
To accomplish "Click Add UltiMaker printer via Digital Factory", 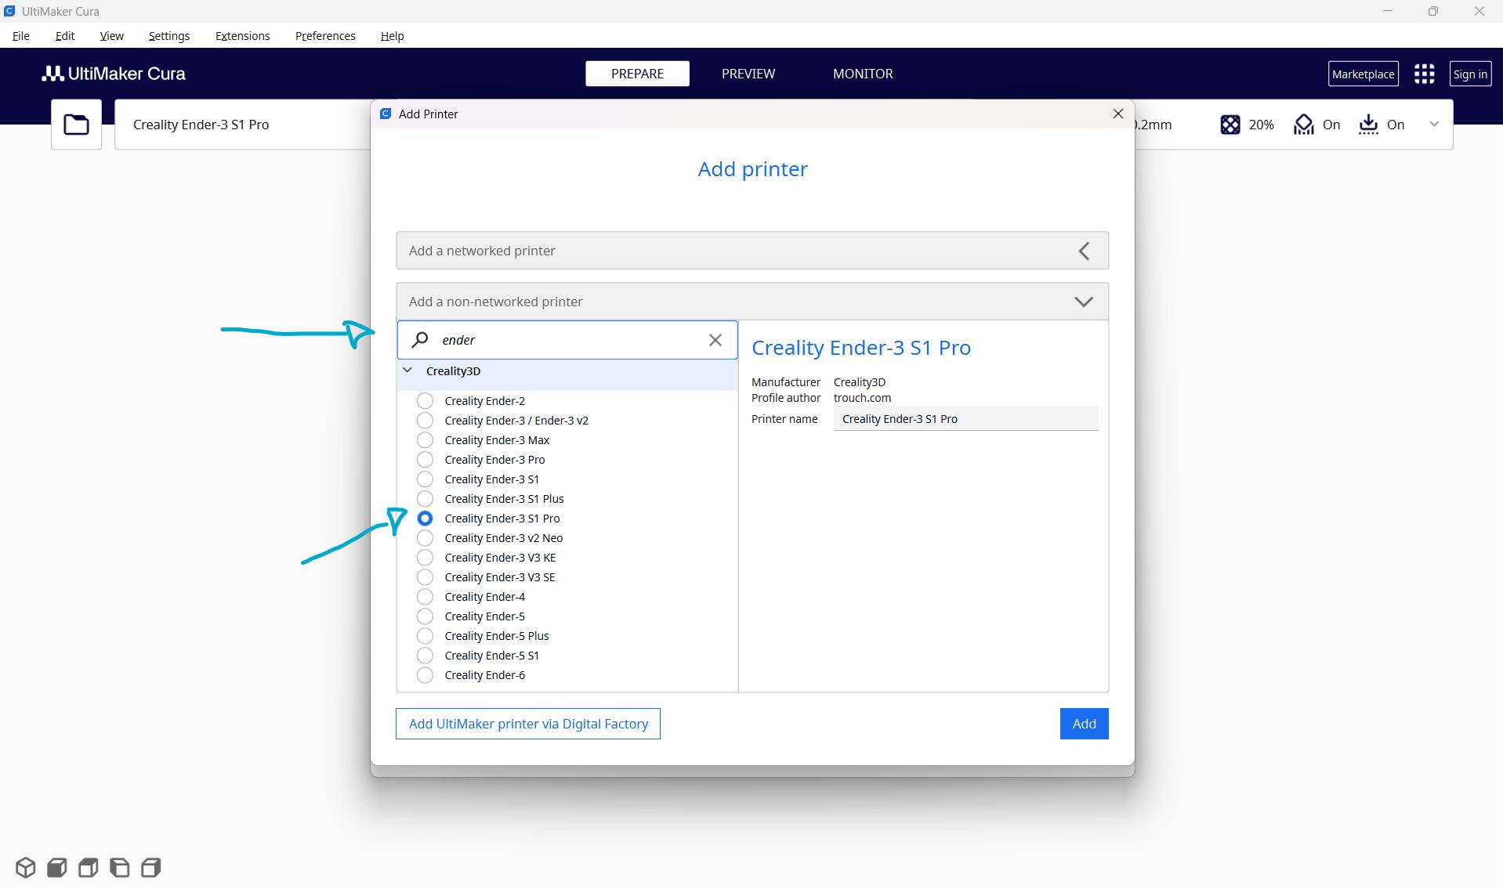I will point(528,724).
